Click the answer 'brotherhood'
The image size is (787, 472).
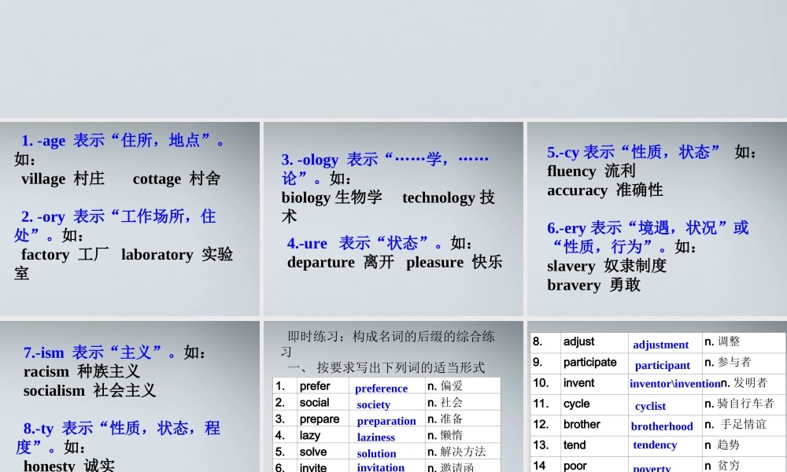(662, 426)
